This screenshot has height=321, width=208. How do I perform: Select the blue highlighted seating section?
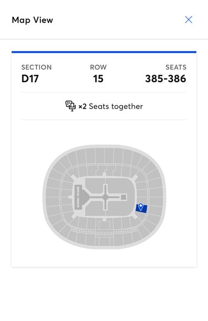coord(141,208)
